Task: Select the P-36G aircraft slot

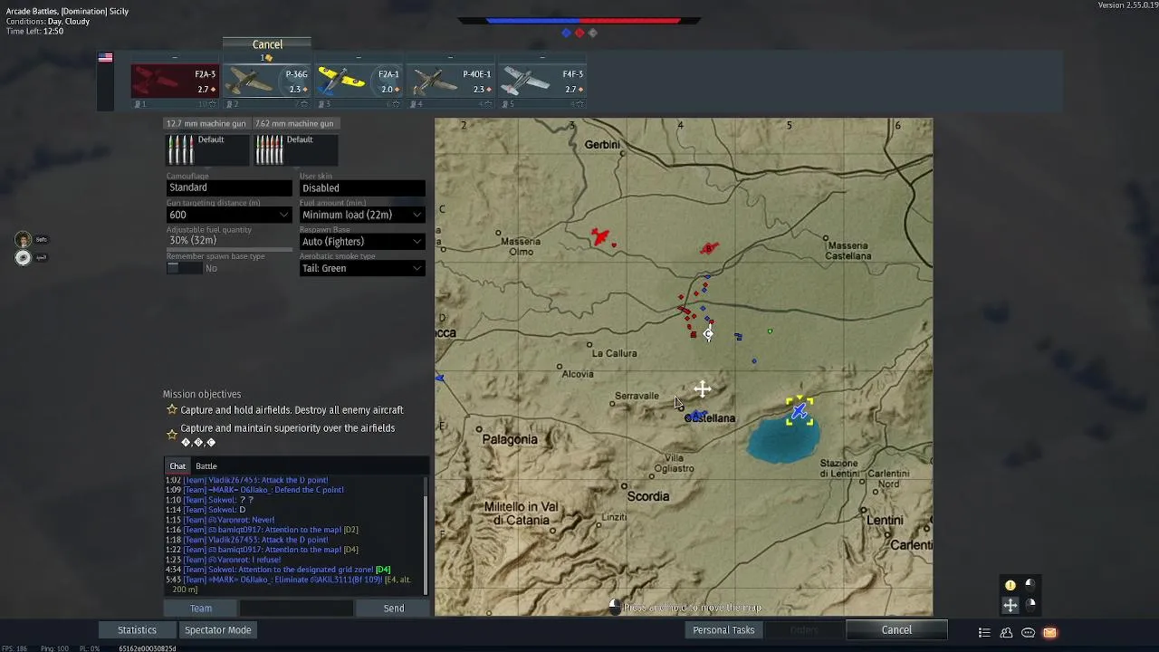Action: (267, 81)
